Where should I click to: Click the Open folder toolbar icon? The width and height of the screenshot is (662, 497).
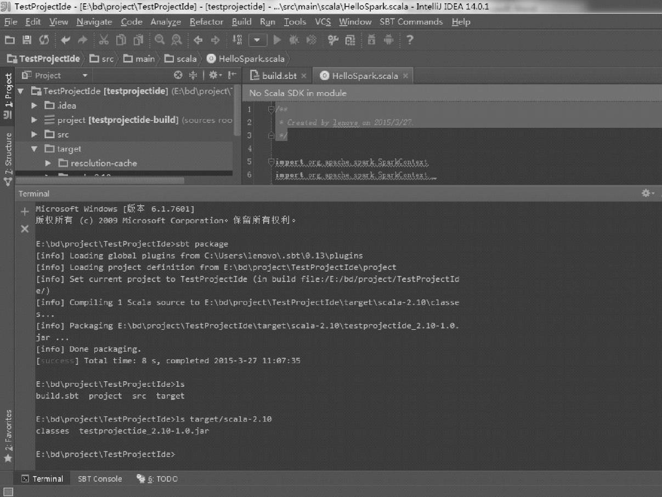pyautogui.click(x=9, y=40)
